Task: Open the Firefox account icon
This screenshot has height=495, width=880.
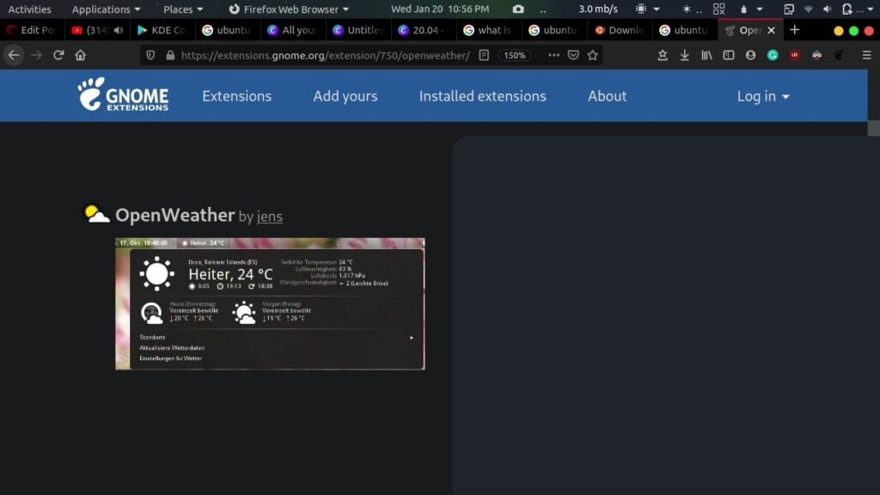Action: click(750, 55)
